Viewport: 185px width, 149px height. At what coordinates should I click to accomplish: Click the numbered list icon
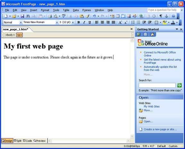[x=133, y=22]
